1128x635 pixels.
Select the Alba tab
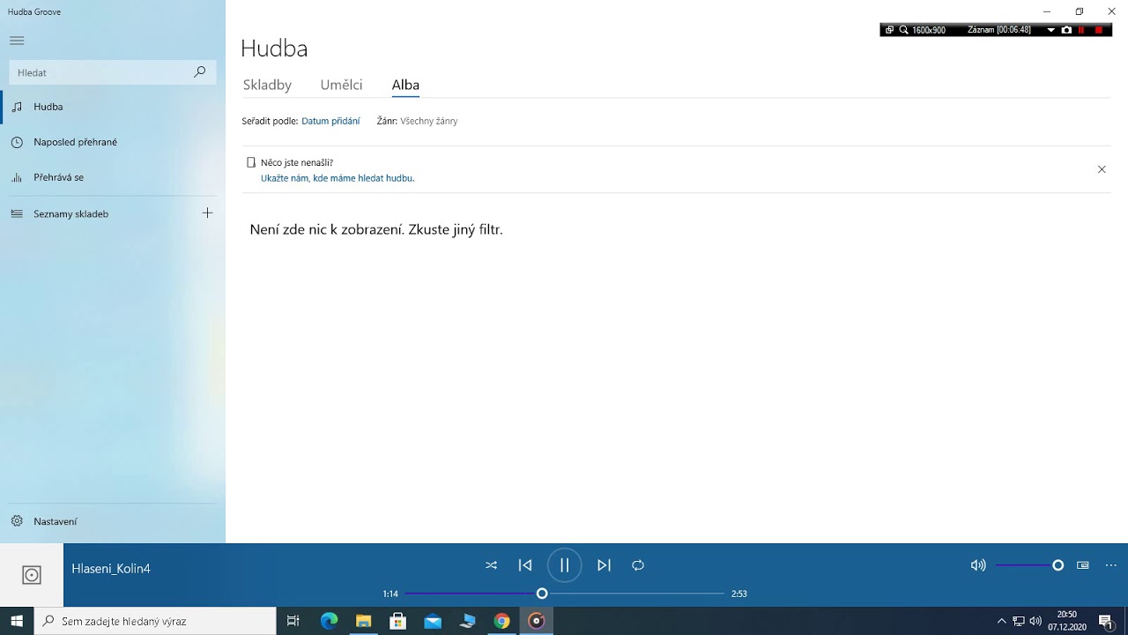tap(405, 85)
